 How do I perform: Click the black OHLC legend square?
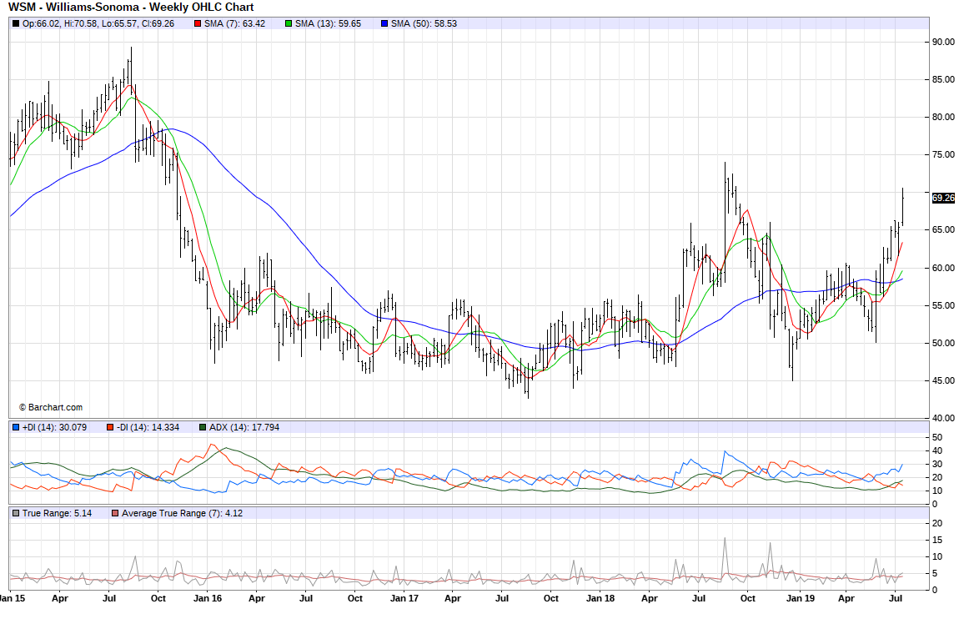click(x=15, y=23)
